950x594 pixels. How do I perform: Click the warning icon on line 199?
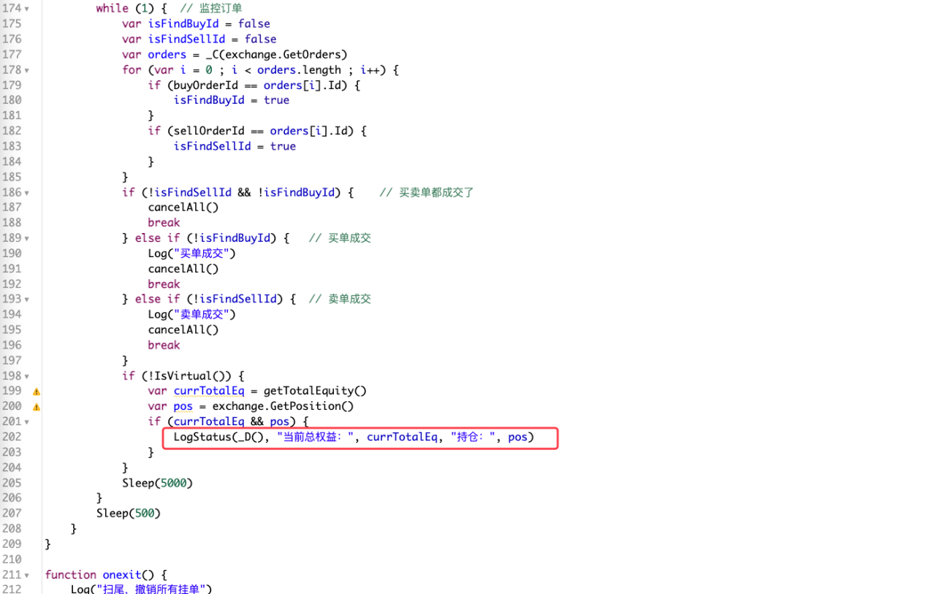(x=37, y=392)
